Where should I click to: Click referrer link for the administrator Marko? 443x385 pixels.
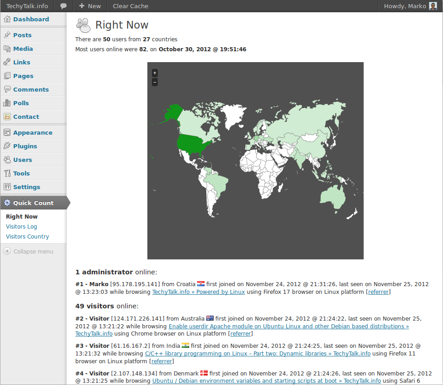(x=378, y=292)
